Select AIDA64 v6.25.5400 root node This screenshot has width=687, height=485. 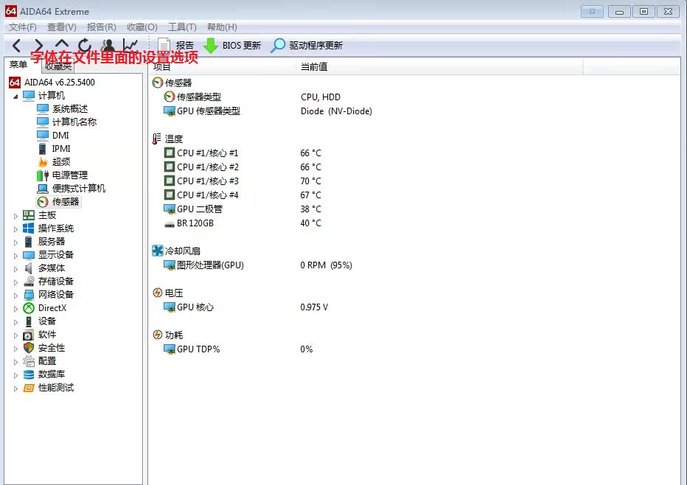tap(52, 83)
